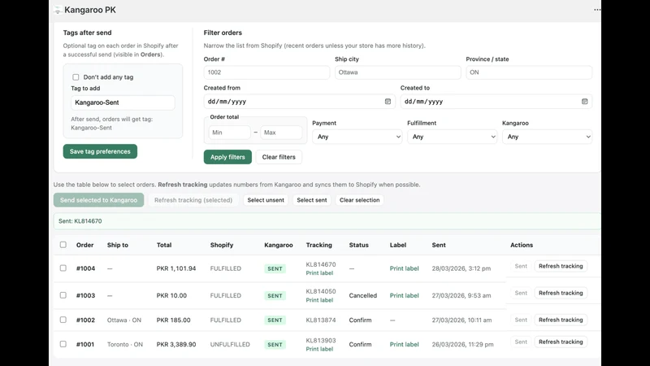Click the Created to date field
Viewport: 650px width, 366px height.
coord(496,101)
